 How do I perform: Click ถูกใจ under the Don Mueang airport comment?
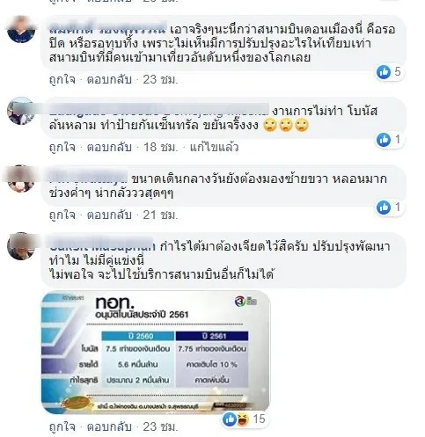click(62, 80)
